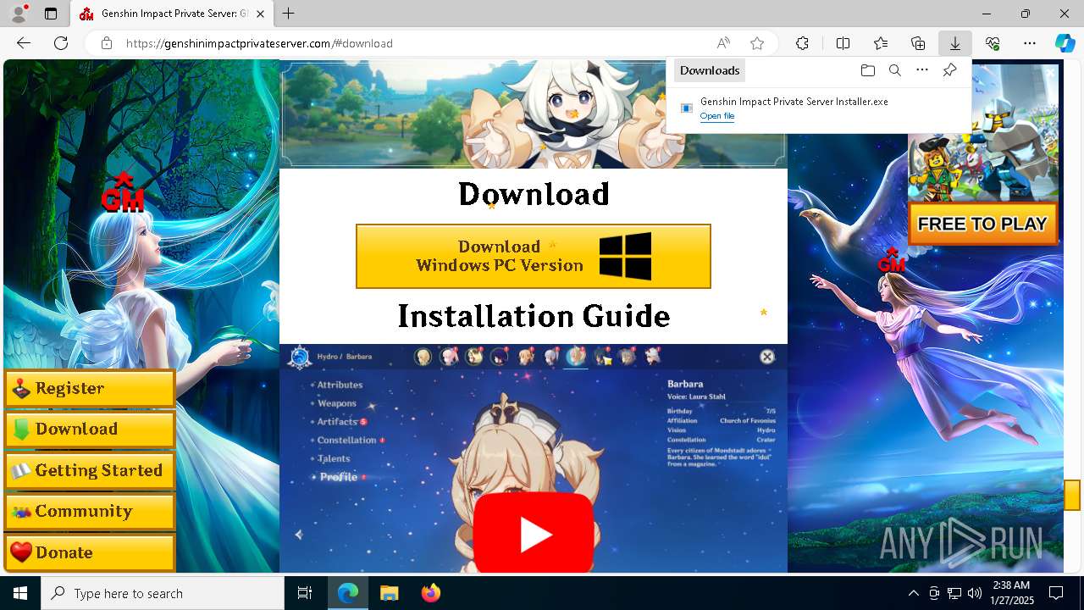Viewport: 1084px width, 610px height.
Task: Click Open file link for installer
Action: click(x=717, y=116)
